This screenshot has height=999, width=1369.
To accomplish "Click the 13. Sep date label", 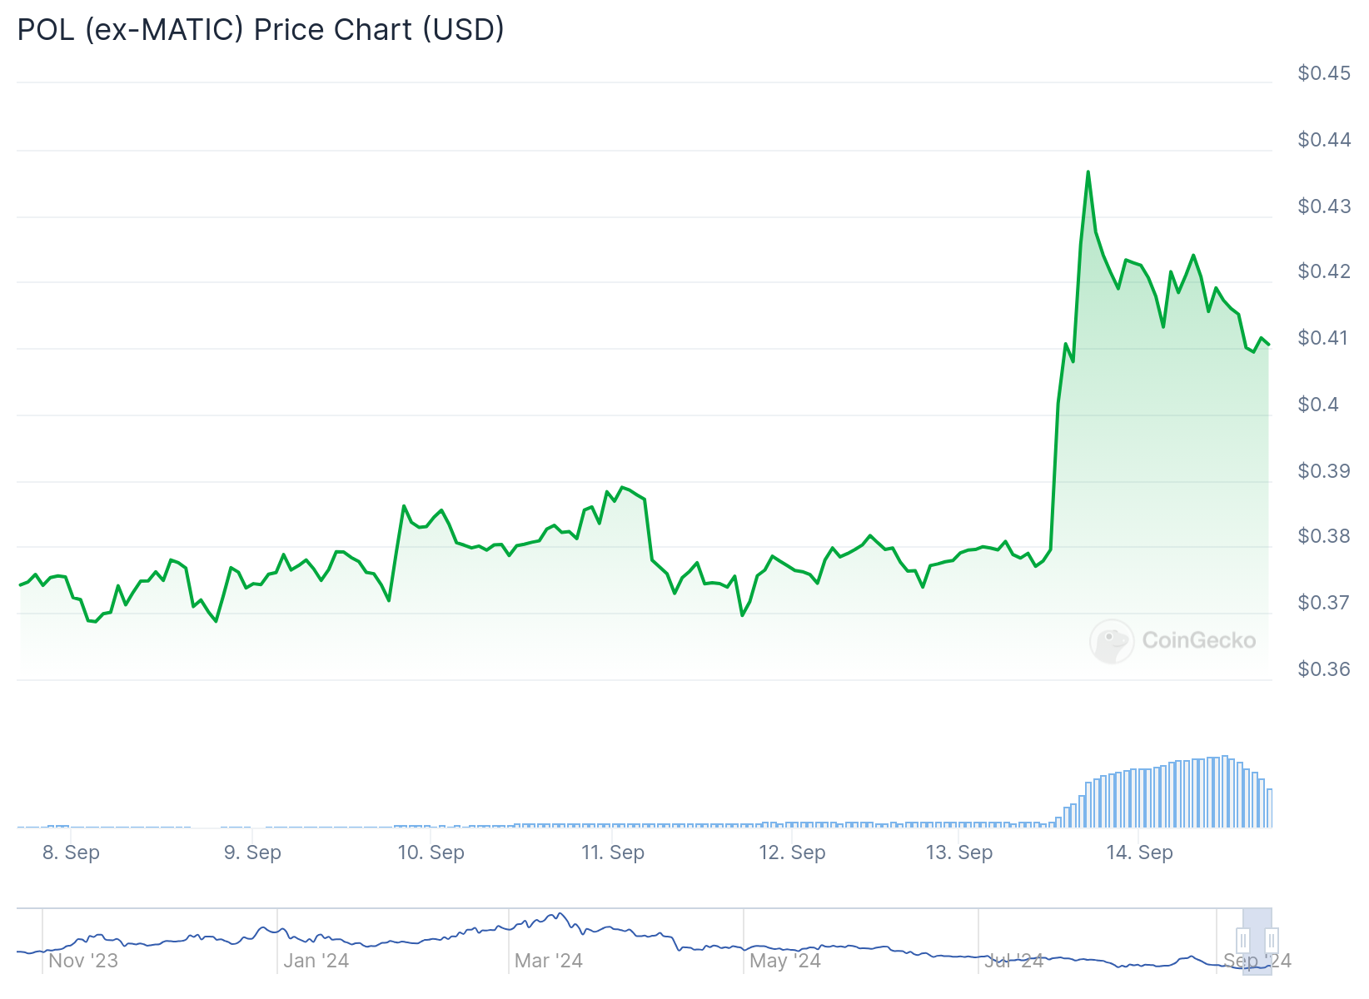I will (959, 852).
